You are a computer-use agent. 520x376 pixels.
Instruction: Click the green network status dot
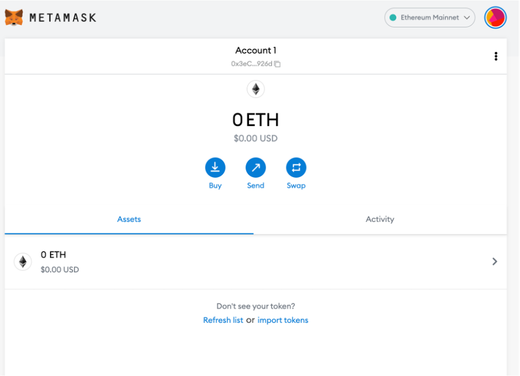coord(393,18)
